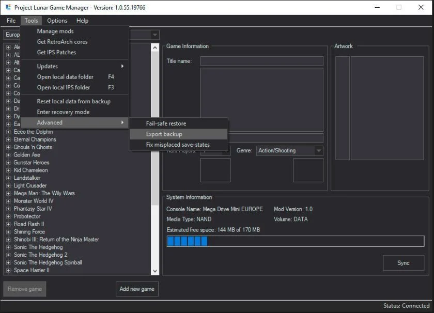Click the Status: Connected text

(x=406, y=306)
